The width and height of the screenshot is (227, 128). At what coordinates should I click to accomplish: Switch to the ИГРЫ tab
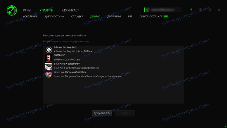tap(27, 10)
